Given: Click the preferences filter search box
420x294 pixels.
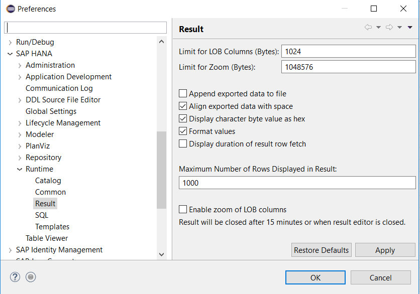Looking at the screenshot, I should 85,27.
